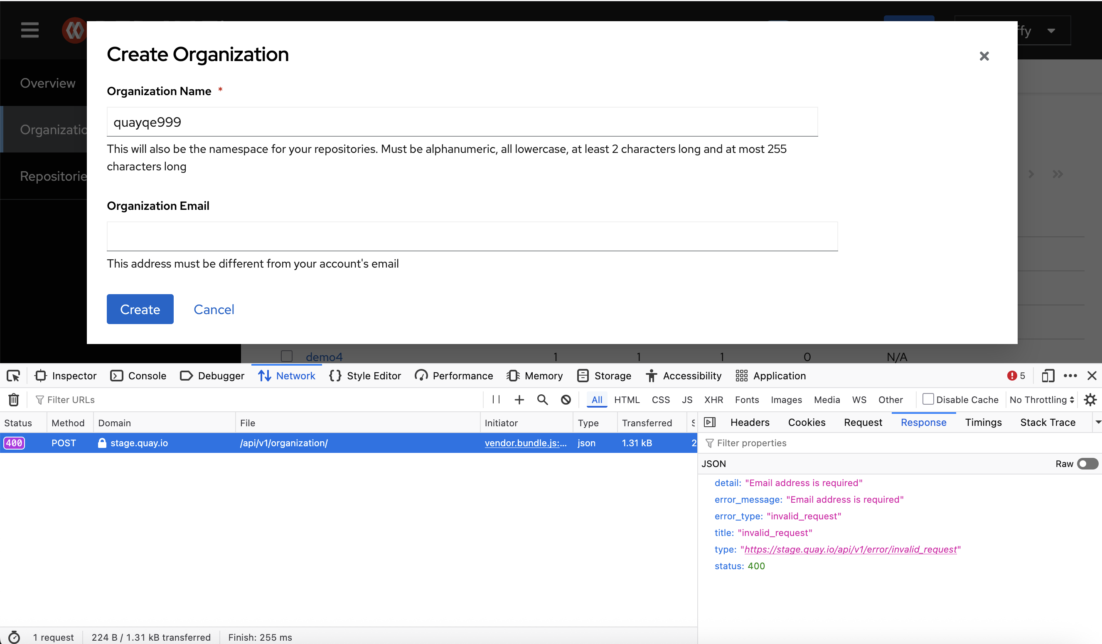Enable the Disable Cache checkbox
The width and height of the screenshot is (1102, 644).
pyautogui.click(x=927, y=399)
